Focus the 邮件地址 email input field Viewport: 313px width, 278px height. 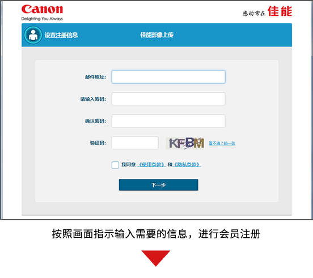click(168, 76)
